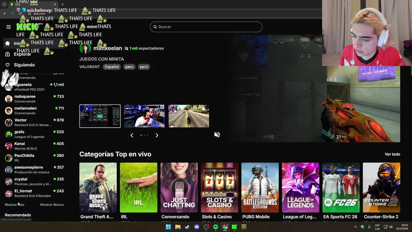412x232 pixels.
Task: Open agusneta's channel avatar in sidebar
Action: click(x=9, y=87)
